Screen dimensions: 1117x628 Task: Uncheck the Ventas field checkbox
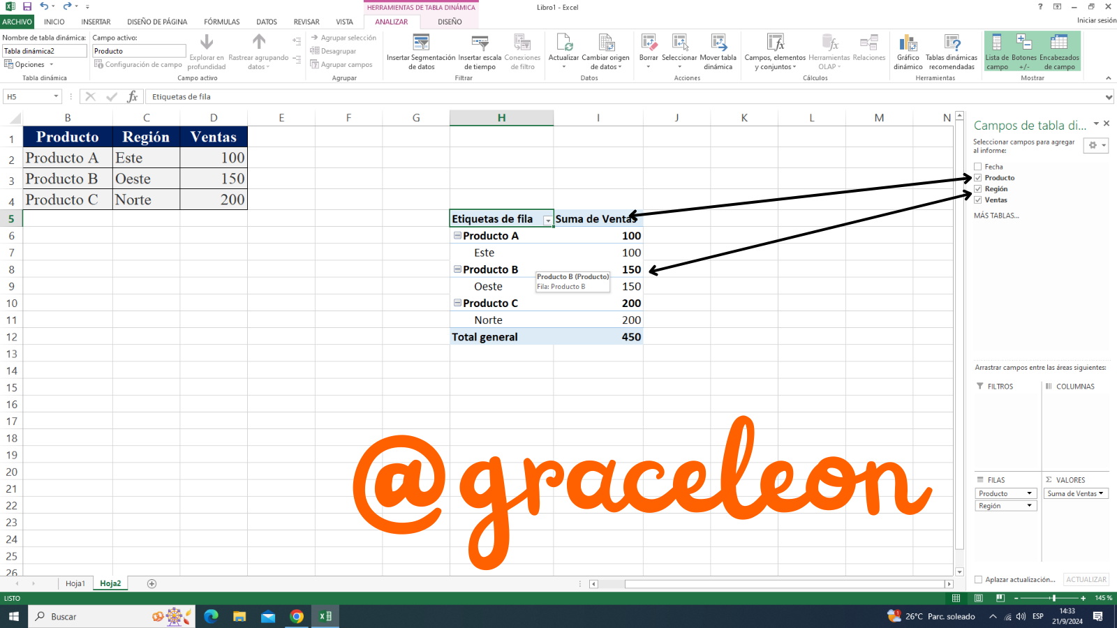pyautogui.click(x=978, y=200)
